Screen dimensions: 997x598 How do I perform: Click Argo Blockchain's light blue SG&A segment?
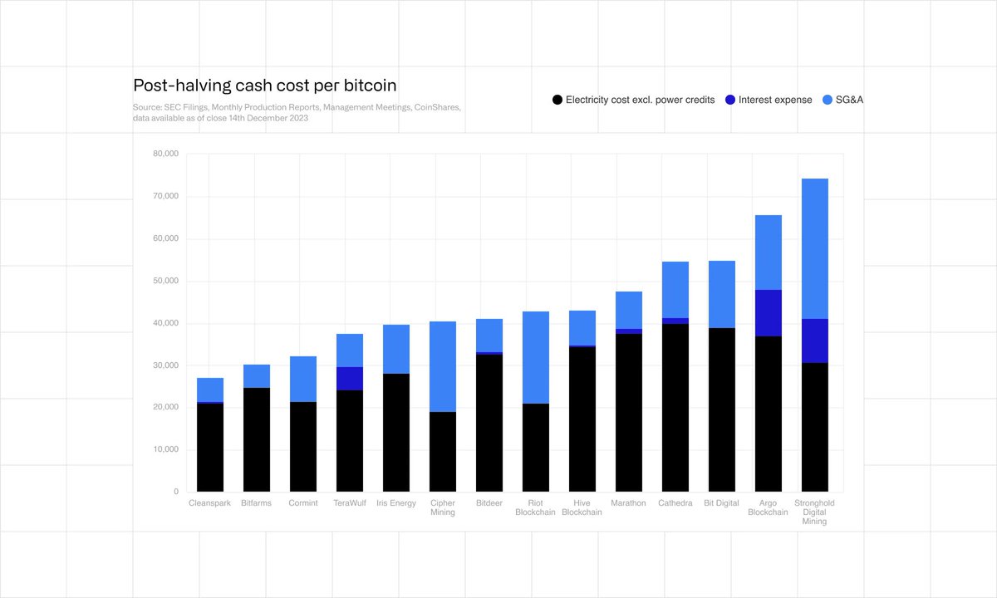pyautogui.click(x=769, y=252)
